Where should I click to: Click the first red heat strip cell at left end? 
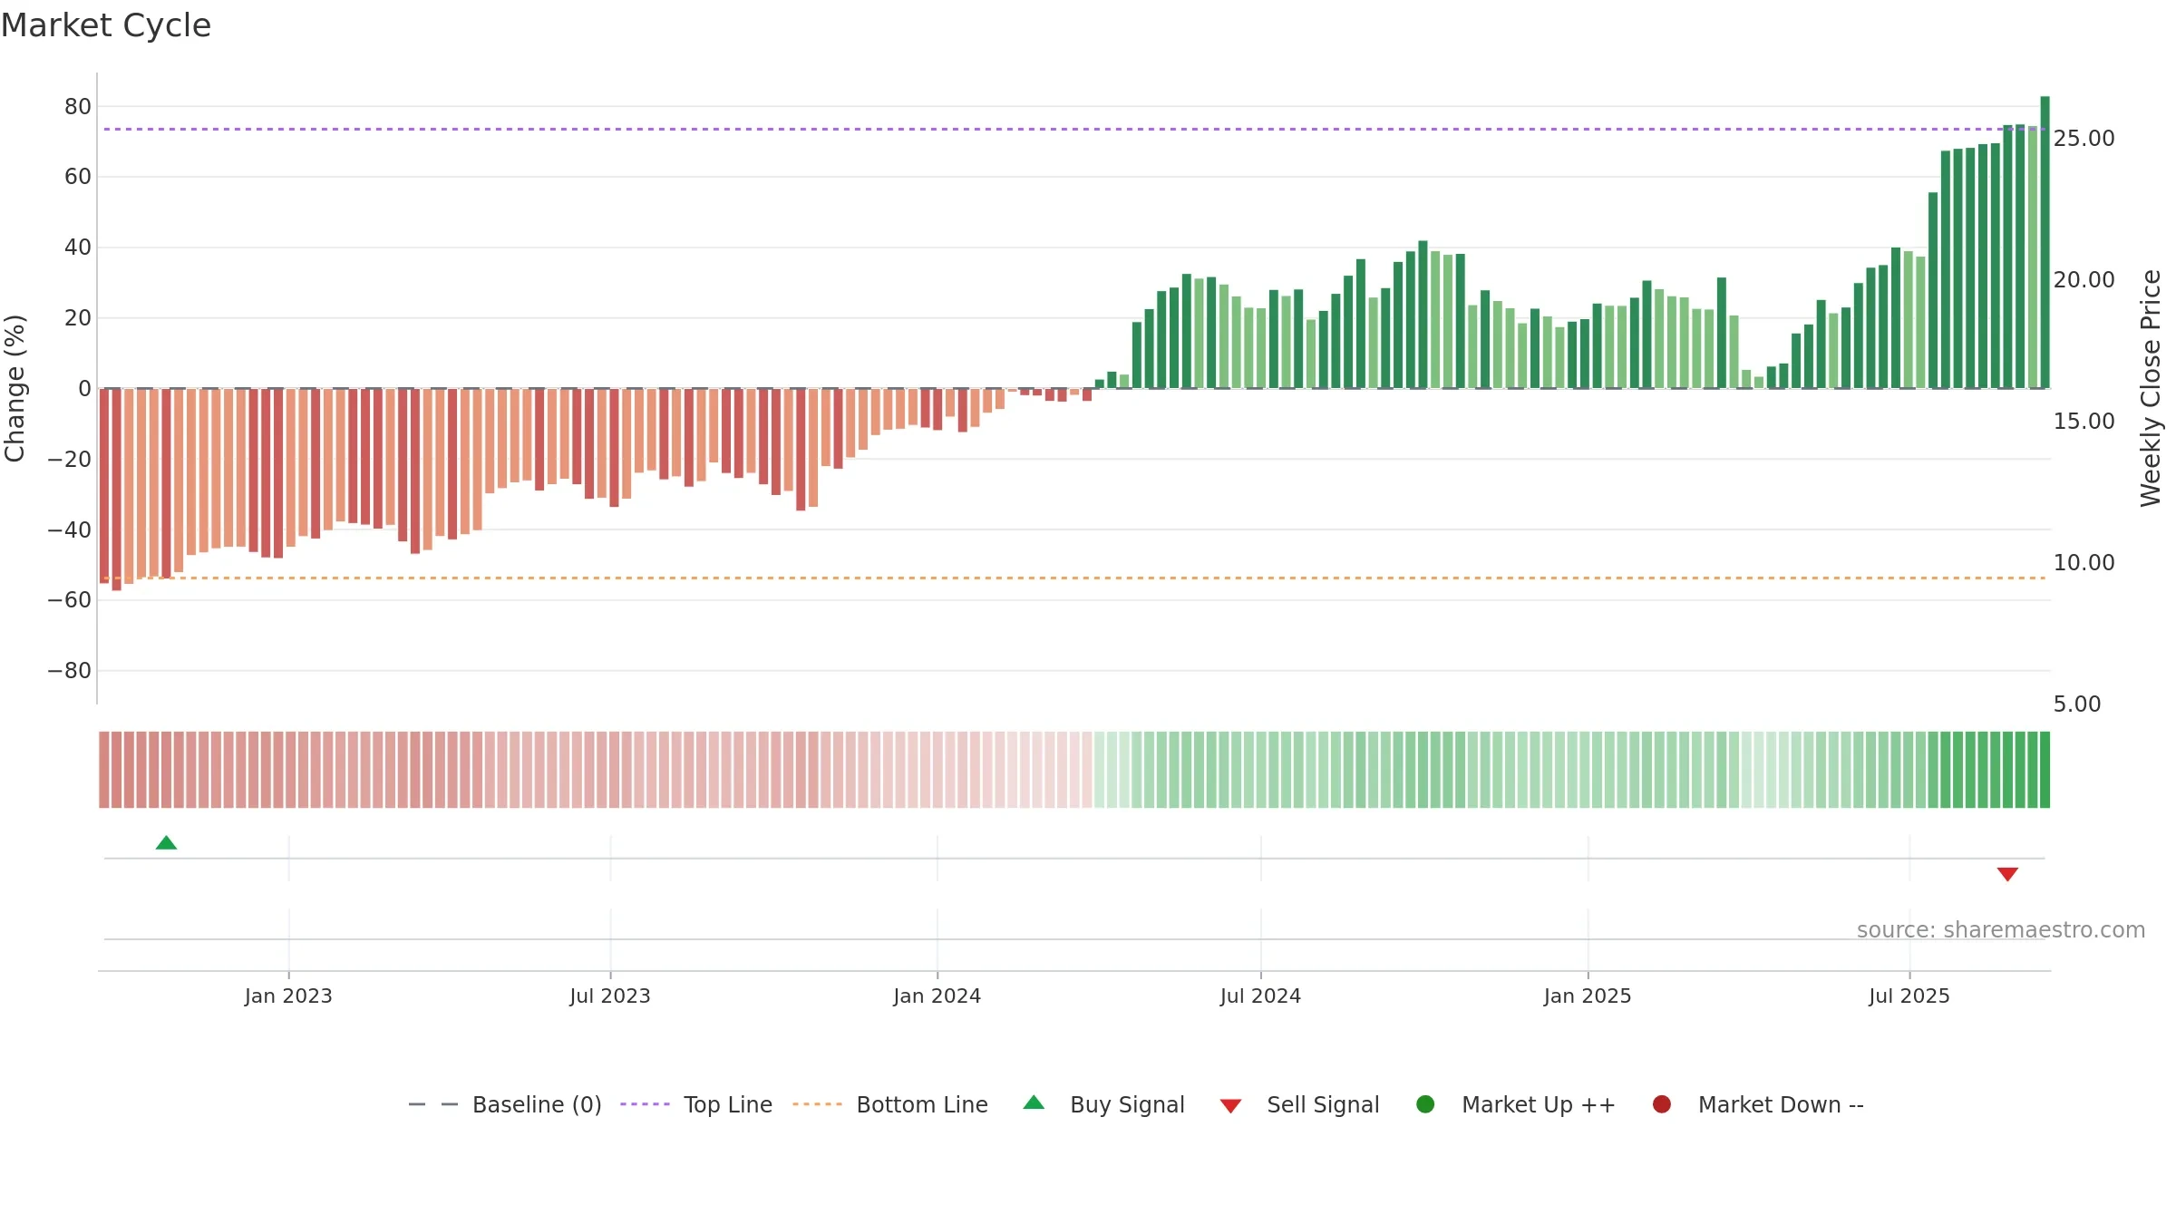pyautogui.click(x=104, y=770)
